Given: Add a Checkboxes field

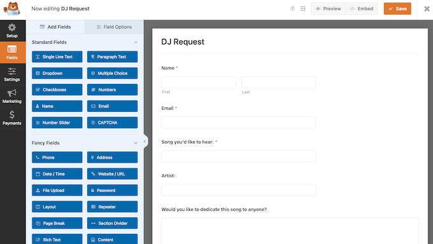Looking at the screenshot, I should pos(57,90).
